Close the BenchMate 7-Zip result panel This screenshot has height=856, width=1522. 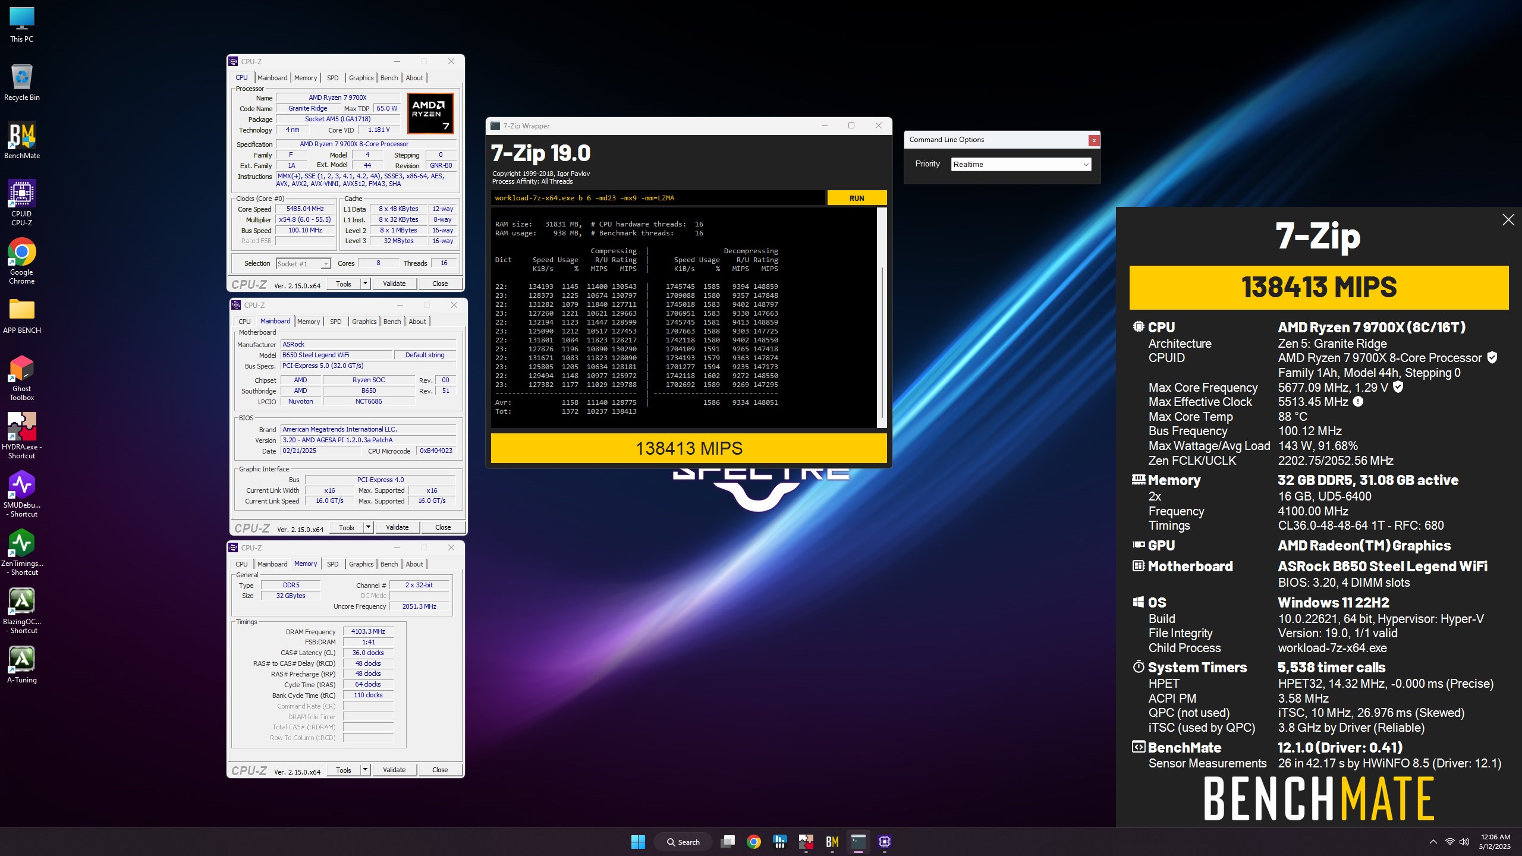[x=1508, y=220]
